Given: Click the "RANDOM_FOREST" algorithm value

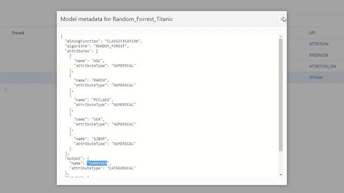Looking at the screenshot, I should [x=110, y=46].
